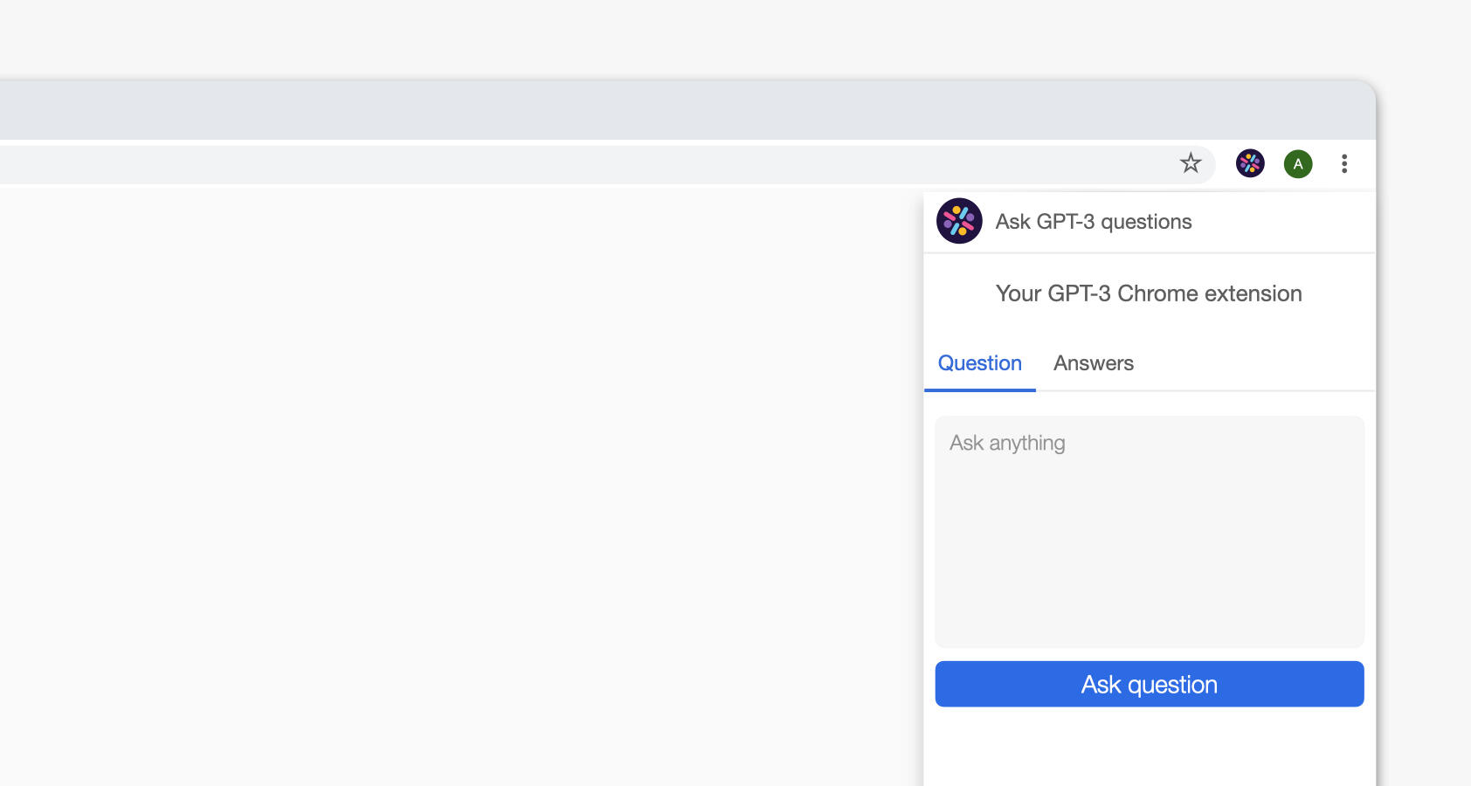
Task: Click popup header space right of the title
Action: 1284,222
